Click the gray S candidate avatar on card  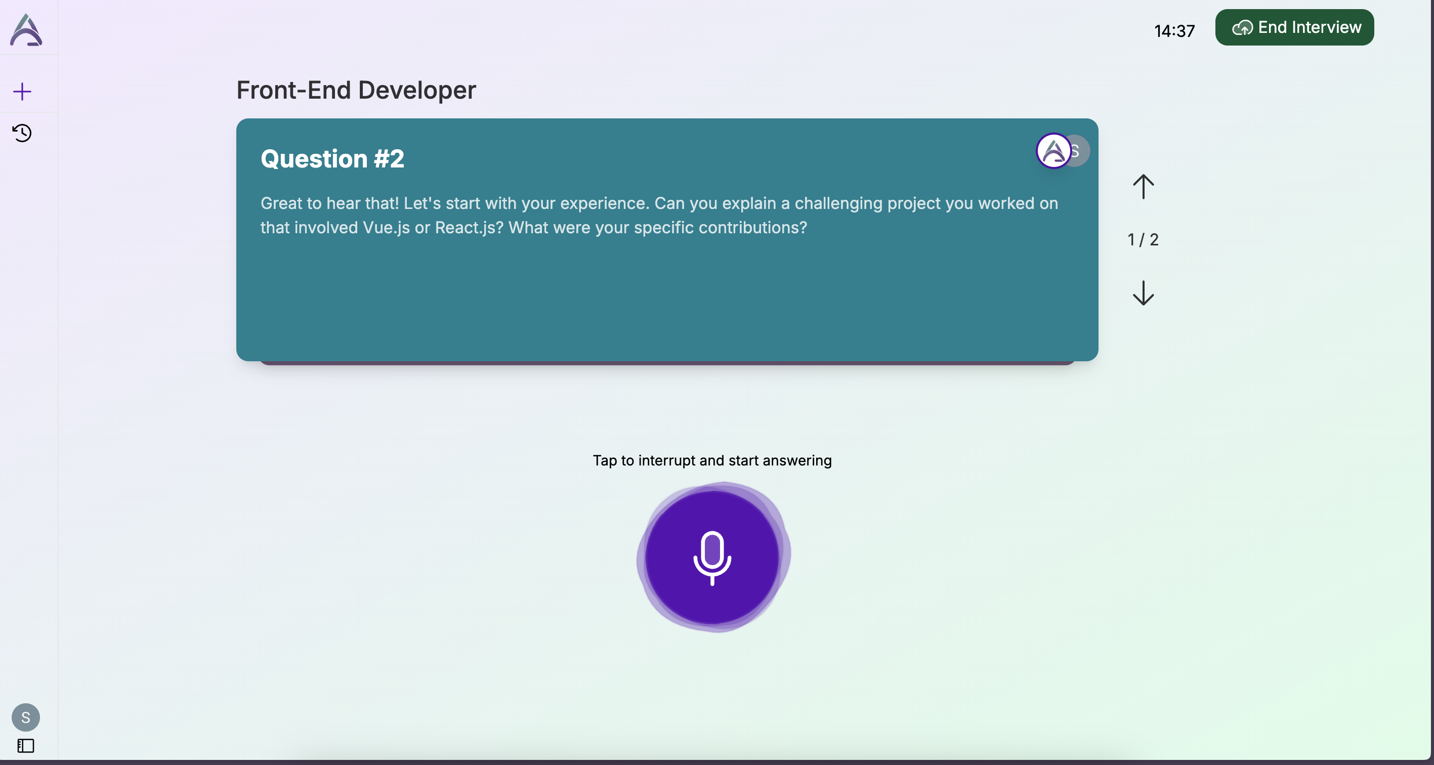1080,151
